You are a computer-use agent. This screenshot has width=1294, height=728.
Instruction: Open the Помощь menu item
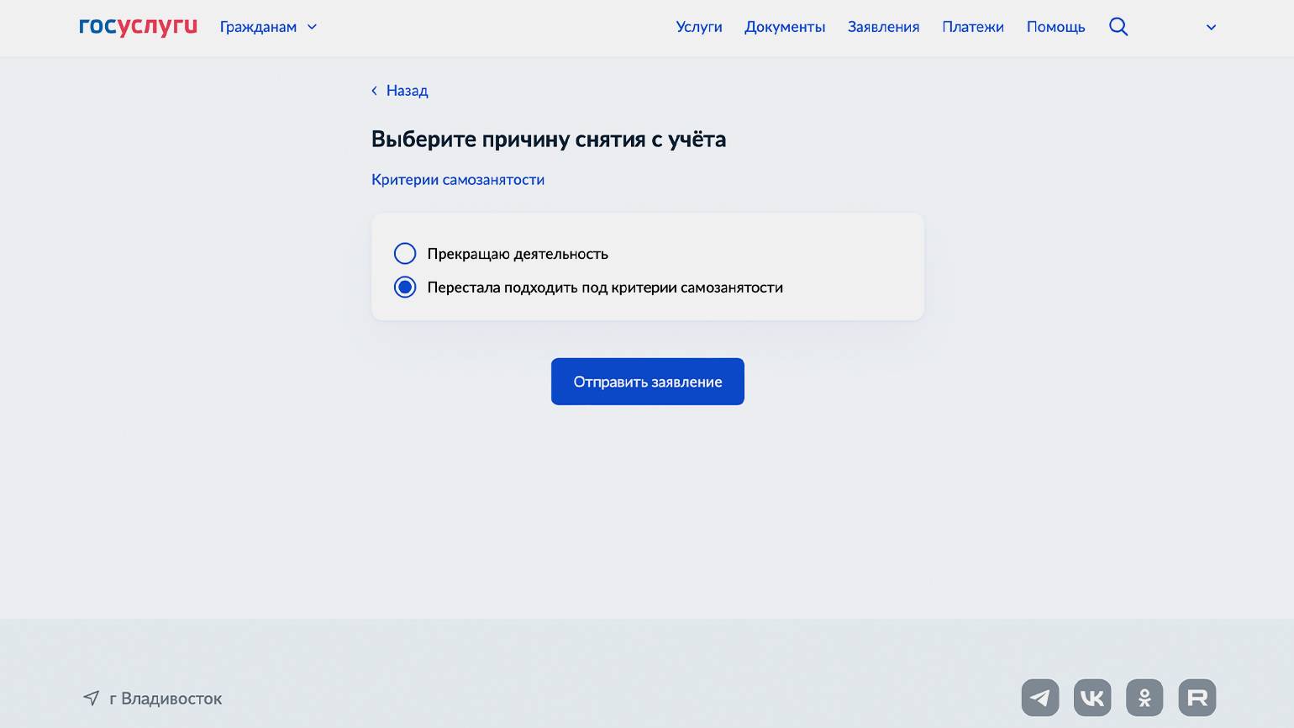click(x=1055, y=27)
